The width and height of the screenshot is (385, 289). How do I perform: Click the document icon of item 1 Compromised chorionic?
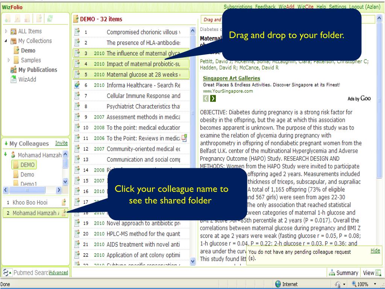coord(77,32)
